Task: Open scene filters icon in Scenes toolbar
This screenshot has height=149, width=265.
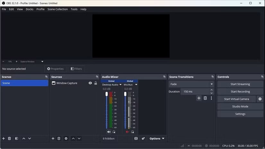Action: point(16,138)
